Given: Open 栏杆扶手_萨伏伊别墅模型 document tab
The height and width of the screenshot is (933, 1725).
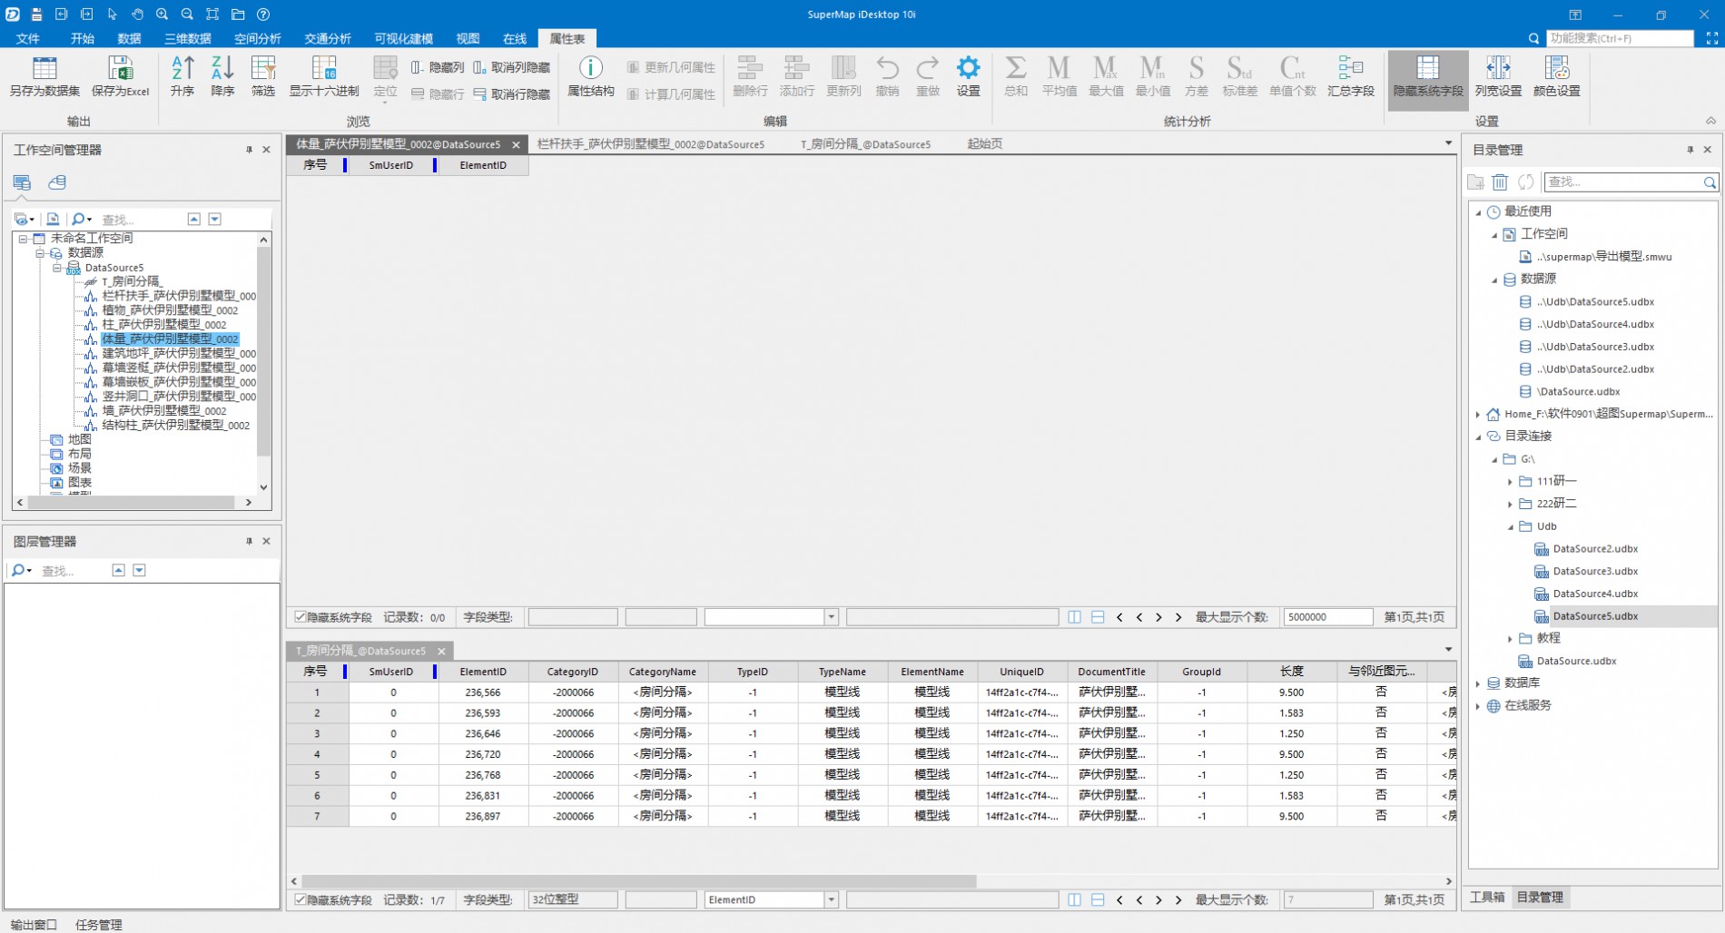Looking at the screenshot, I should tap(651, 144).
